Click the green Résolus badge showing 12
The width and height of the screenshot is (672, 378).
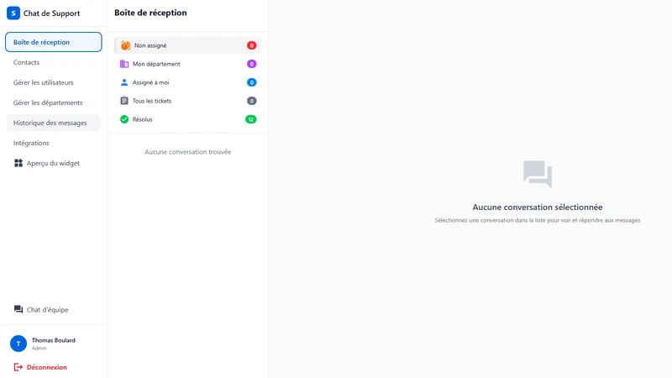tap(250, 119)
